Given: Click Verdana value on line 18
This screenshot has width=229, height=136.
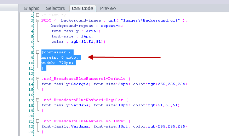Looking at the screenshot, I should 80,105.
